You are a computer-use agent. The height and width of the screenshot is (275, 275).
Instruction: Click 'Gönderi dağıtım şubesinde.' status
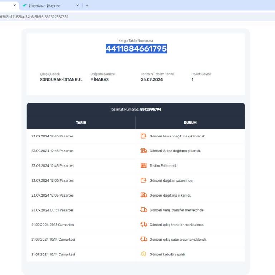point(172,180)
